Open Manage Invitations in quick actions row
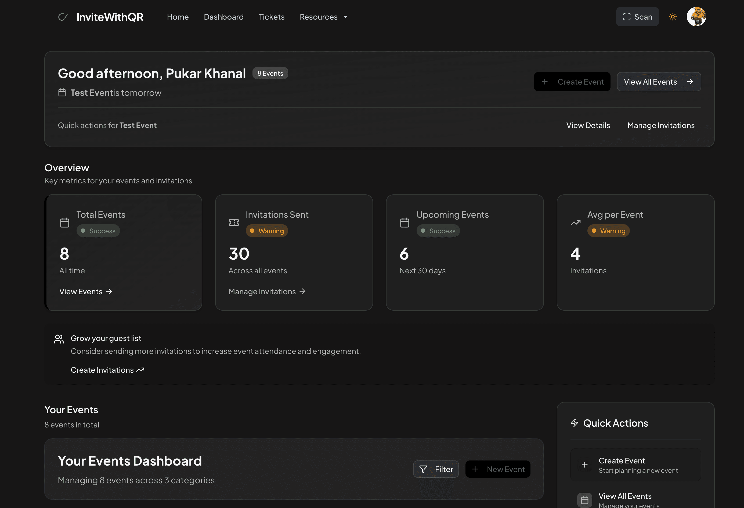Screen dimensions: 744x508 (x=661, y=125)
